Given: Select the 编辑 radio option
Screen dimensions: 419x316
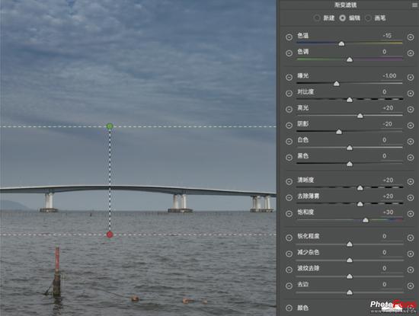Looking at the screenshot, I should [343, 18].
